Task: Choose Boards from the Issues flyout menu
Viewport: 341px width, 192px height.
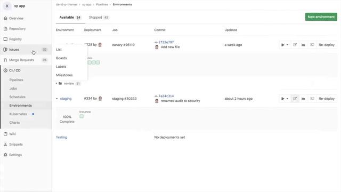Action: point(61,58)
